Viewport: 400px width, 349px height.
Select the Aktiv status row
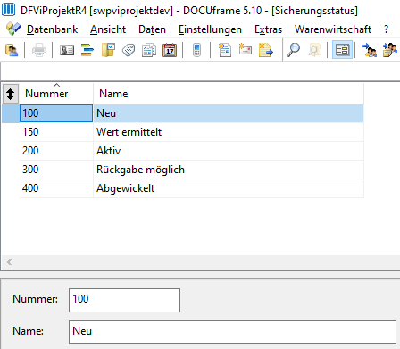[229, 151]
